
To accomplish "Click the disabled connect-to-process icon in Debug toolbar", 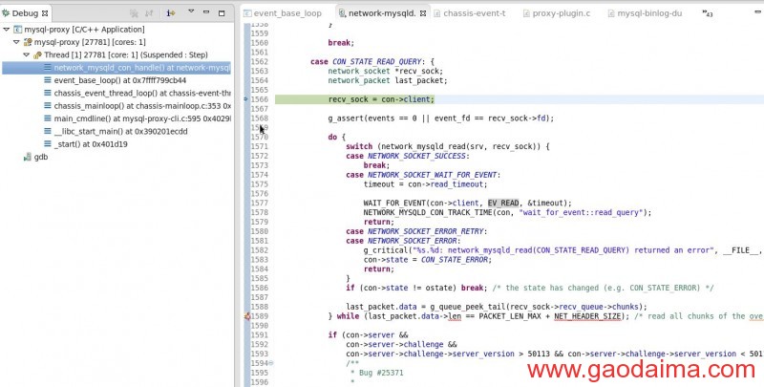I will [x=149, y=13].
